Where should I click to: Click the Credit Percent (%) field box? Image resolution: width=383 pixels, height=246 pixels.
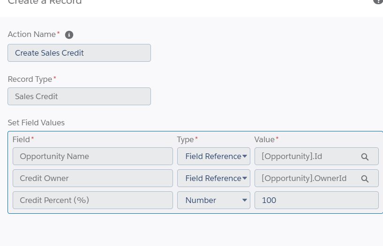[x=93, y=201]
